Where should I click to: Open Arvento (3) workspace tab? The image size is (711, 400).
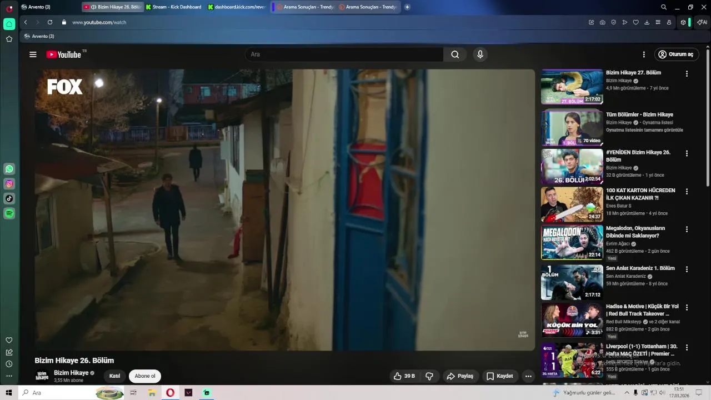(x=36, y=7)
